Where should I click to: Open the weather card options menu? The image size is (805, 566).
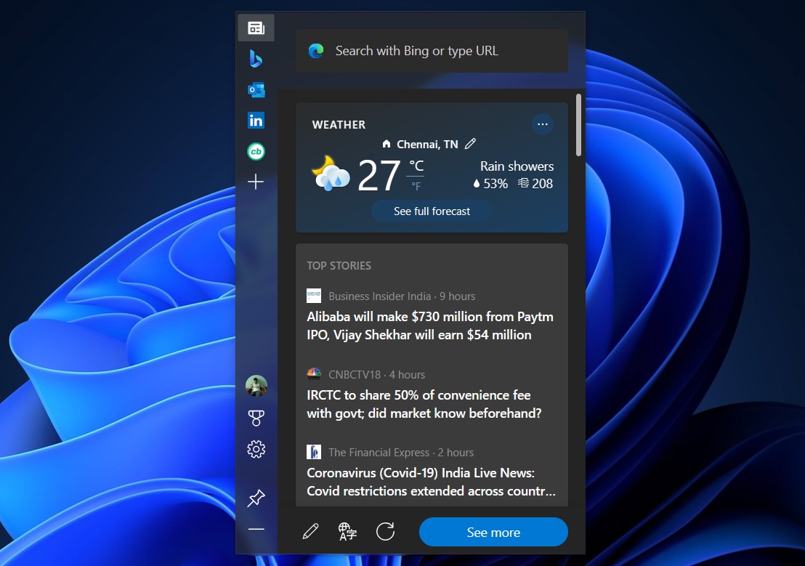pyautogui.click(x=543, y=124)
